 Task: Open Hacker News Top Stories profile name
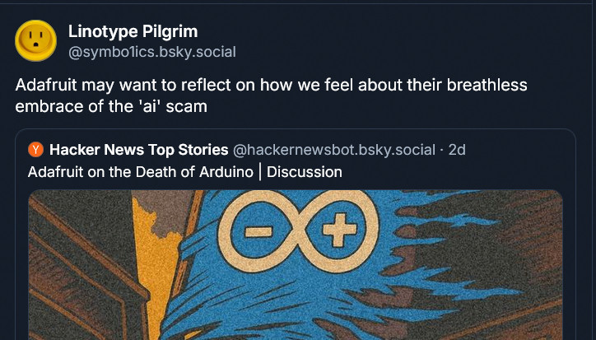pyautogui.click(x=139, y=150)
